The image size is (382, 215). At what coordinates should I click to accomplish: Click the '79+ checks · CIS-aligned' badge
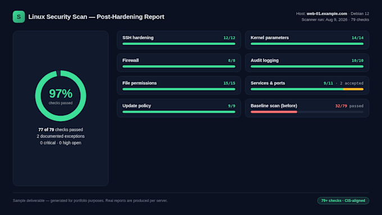click(343, 200)
